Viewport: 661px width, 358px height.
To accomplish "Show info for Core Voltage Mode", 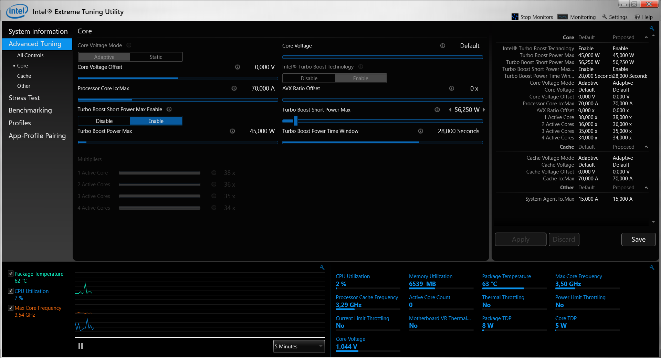I will point(129,45).
